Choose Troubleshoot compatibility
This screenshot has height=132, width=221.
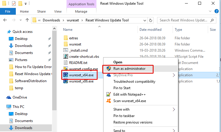[x=134, y=82]
